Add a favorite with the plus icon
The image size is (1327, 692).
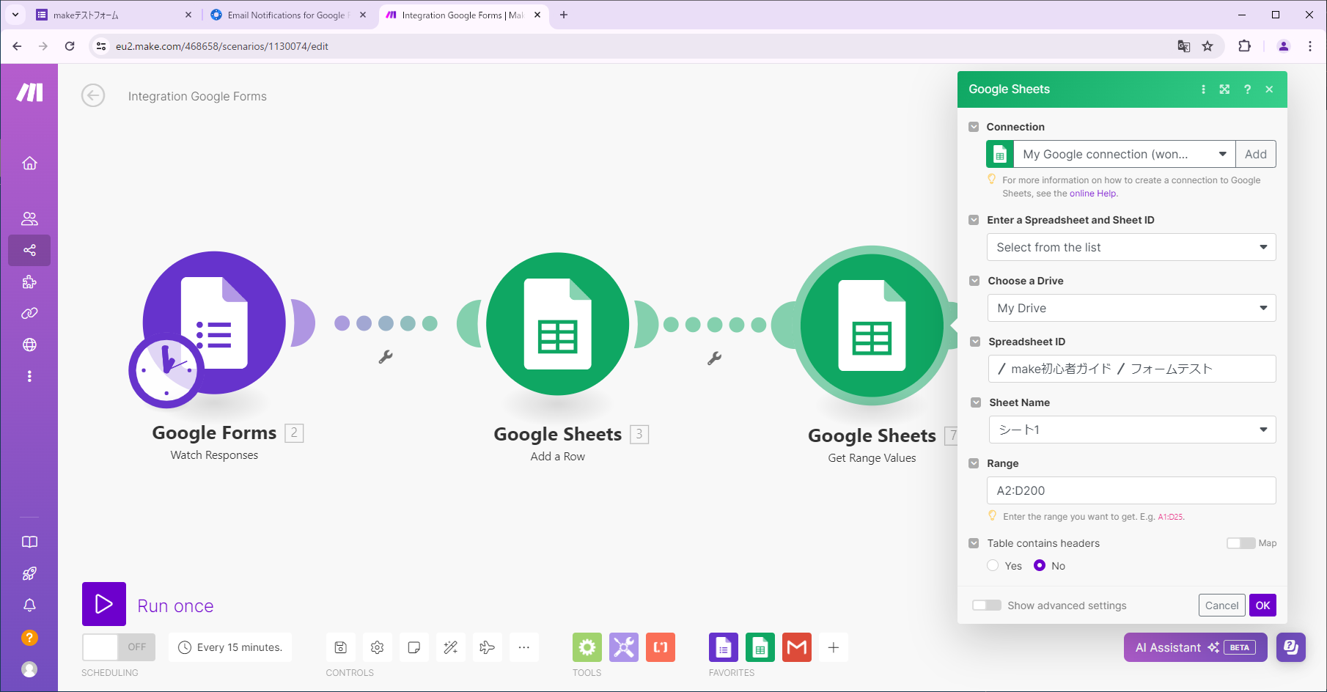pos(834,647)
